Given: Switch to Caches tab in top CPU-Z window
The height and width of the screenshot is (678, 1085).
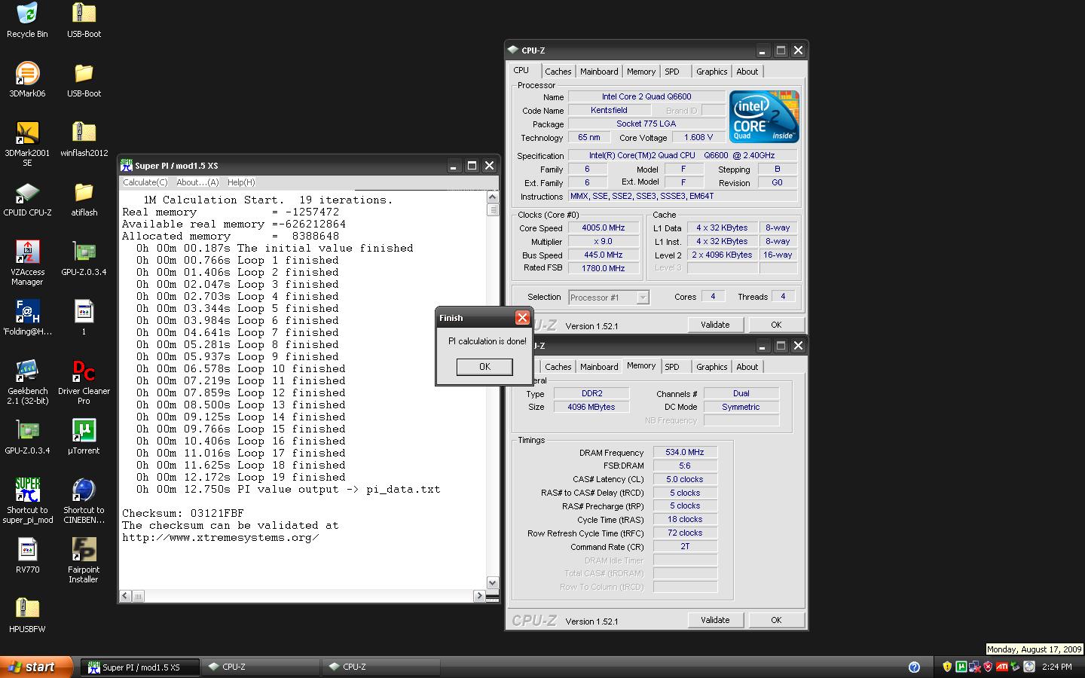Looking at the screenshot, I should coord(558,72).
